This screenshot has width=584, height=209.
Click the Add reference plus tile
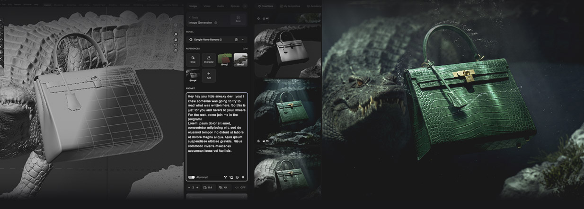(209, 76)
